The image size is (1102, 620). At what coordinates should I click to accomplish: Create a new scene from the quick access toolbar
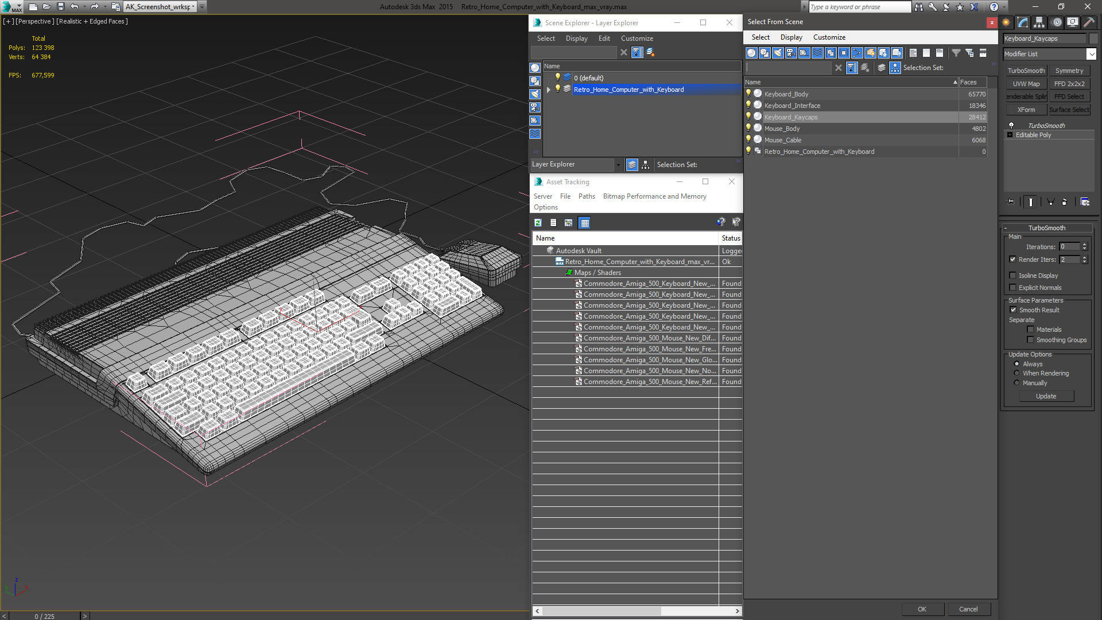33,7
